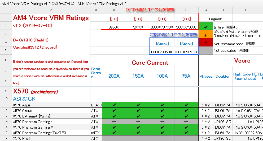This screenshot has width=263, height=141.
Task: Click column header G
Action: [x=206, y=10]
